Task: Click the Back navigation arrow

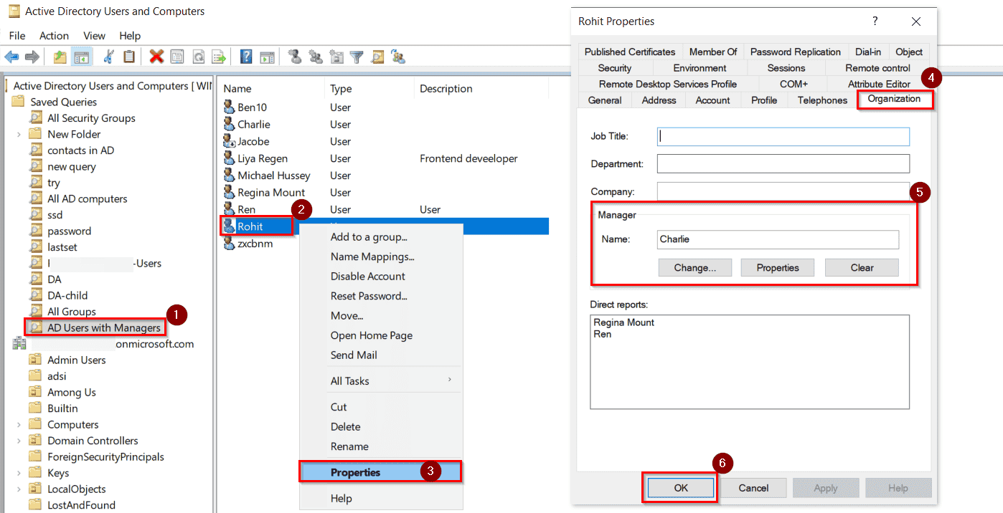Action: 11,57
